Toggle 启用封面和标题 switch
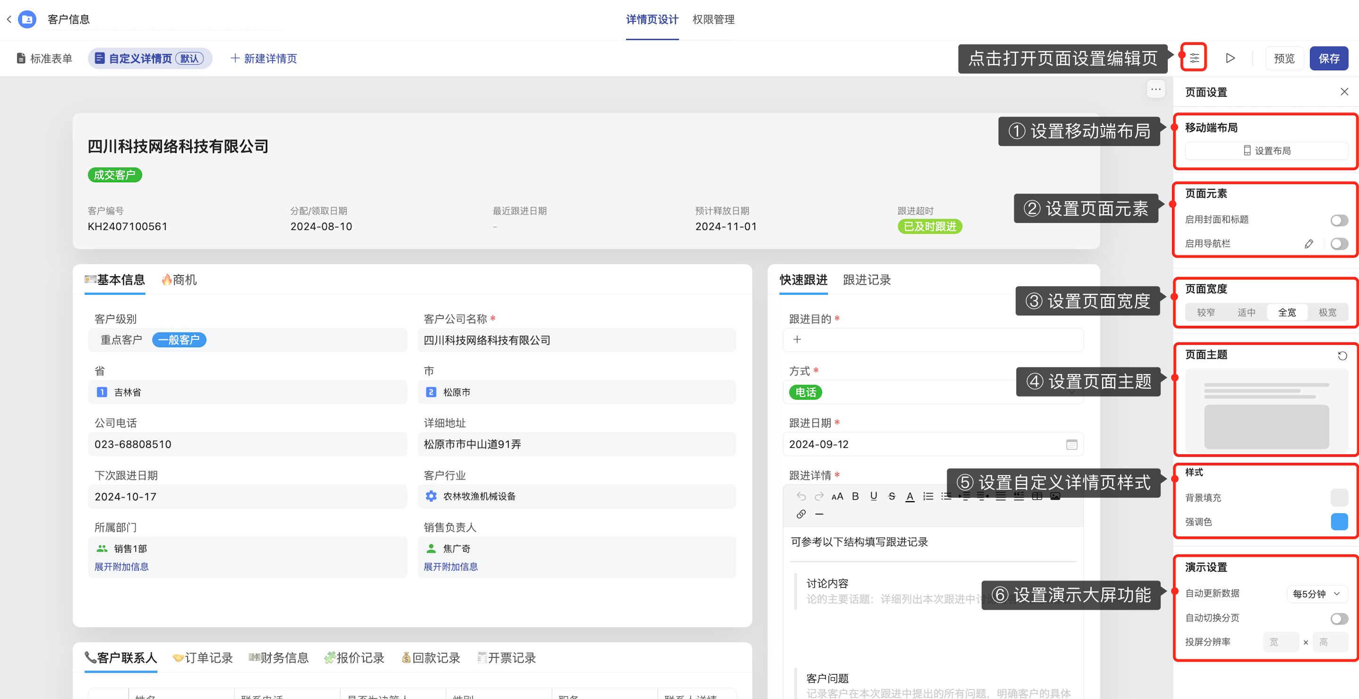Image resolution: width=1359 pixels, height=699 pixels. coord(1339,220)
